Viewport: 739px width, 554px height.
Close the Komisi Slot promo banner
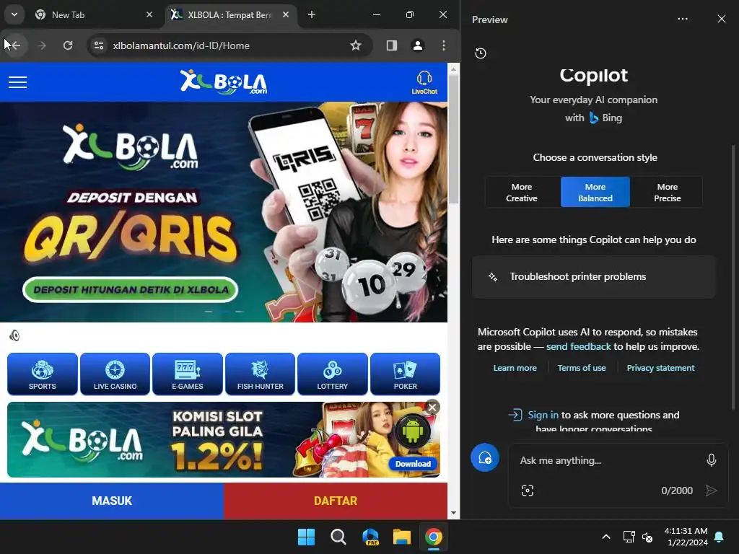(432, 408)
